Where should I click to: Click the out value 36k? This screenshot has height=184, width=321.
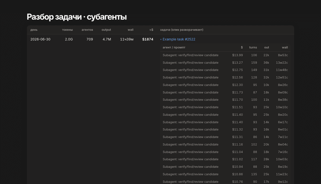(x=266, y=63)
